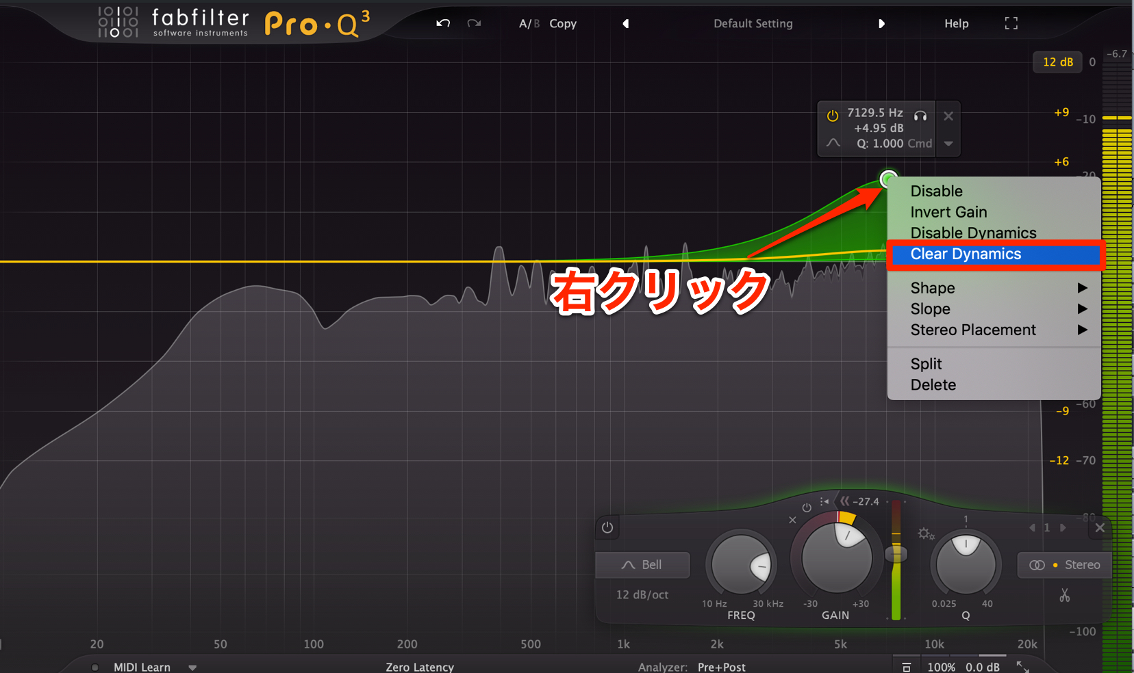Open the Stereo placement selector
Viewport: 1134px width, 673px height.
coord(1065,565)
